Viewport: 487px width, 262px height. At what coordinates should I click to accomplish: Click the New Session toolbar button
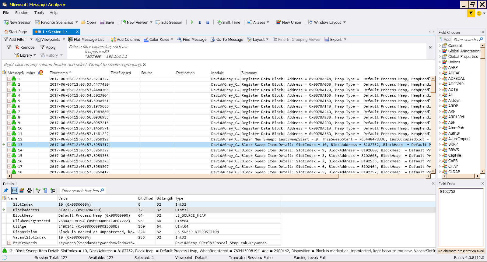coord(17,22)
